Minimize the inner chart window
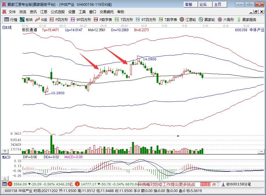The width and height of the screenshot is (266, 195). [x=251, y=12]
